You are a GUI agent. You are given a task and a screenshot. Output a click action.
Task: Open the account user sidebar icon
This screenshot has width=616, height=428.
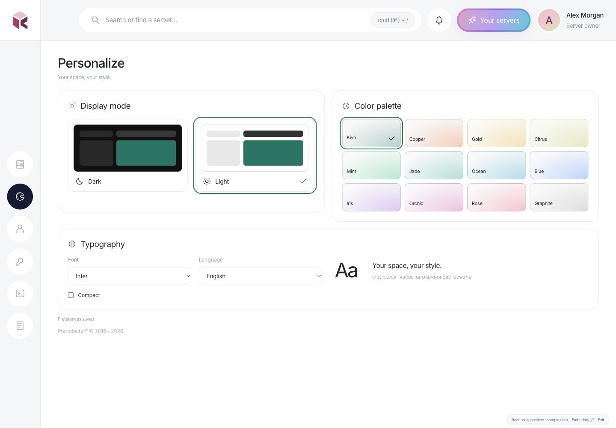pyautogui.click(x=20, y=229)
